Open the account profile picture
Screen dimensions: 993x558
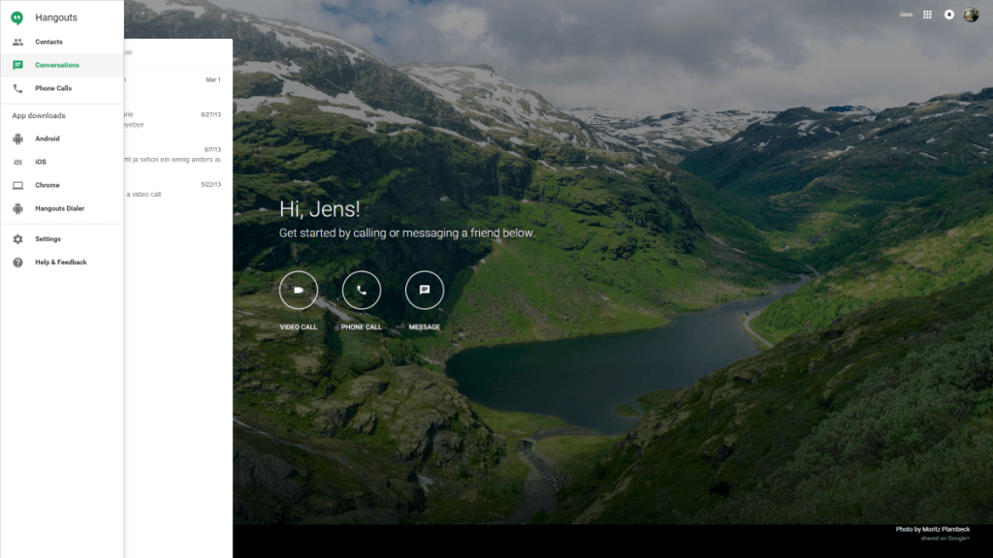click(971, 15)
